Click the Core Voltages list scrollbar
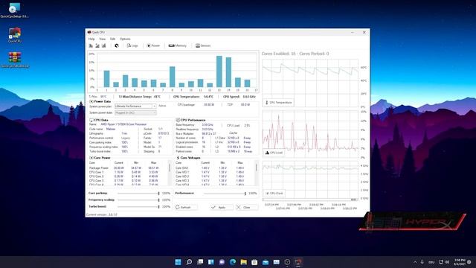 257,173
